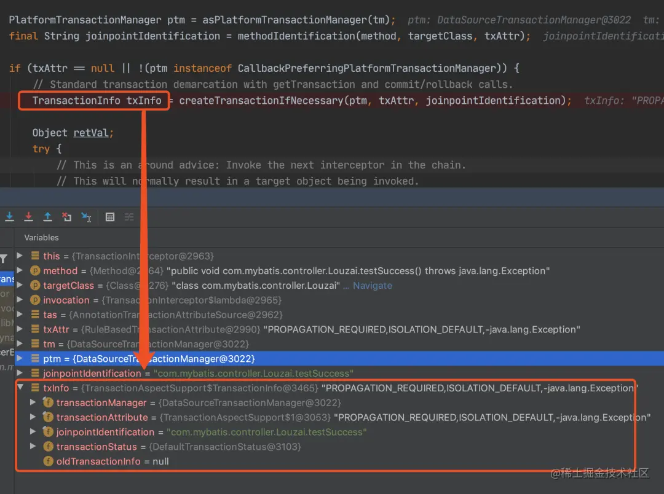This screenshot has width=664, height=494.
Task: Expand the 'joinpointIdentification' field under txInfo
Action: (x=33, y=432)
